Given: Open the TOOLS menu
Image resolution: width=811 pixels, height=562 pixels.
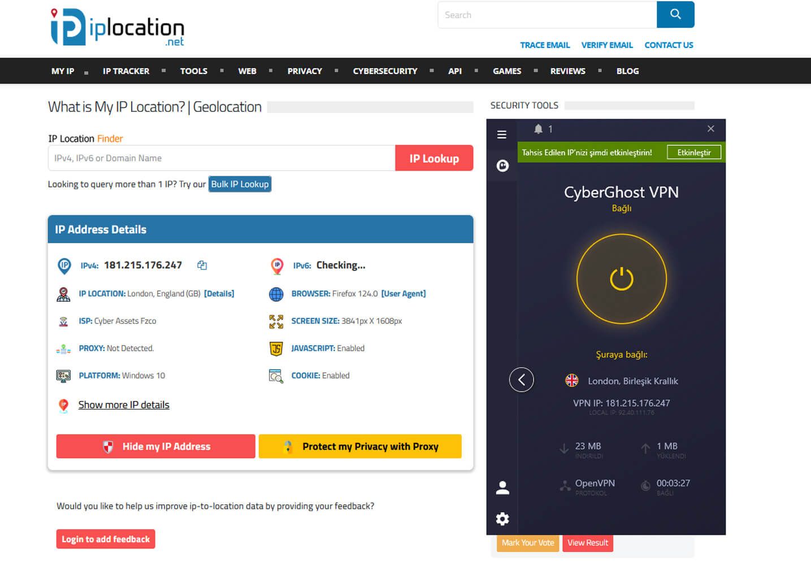Looking at the screenshot, I should coord(194,71).
